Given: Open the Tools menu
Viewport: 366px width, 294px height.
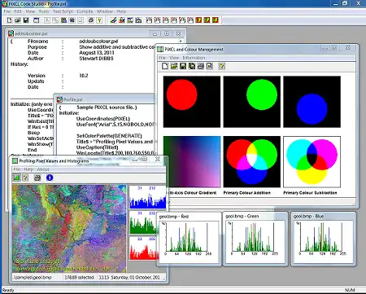Looking at the screenshot, I should pos(44,11).
